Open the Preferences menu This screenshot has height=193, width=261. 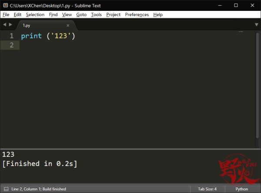coord(137,15)
